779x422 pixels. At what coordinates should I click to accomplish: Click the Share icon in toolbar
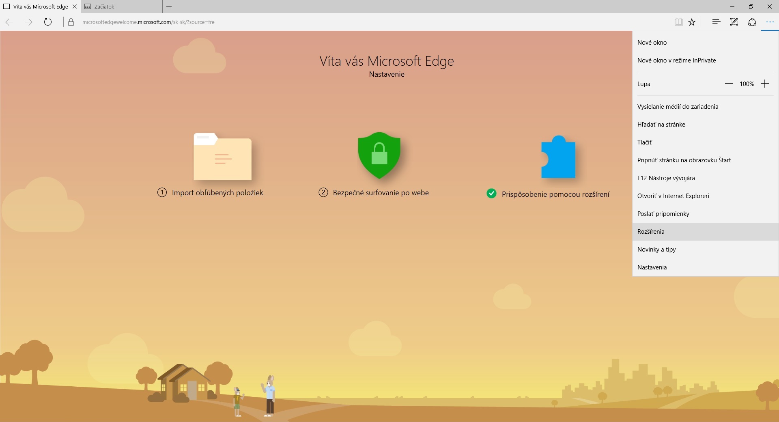pos(752,22)
